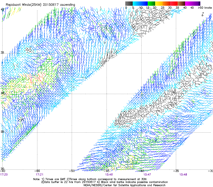Select the orange 25-30 knots legend swatch

coord(166,3)
